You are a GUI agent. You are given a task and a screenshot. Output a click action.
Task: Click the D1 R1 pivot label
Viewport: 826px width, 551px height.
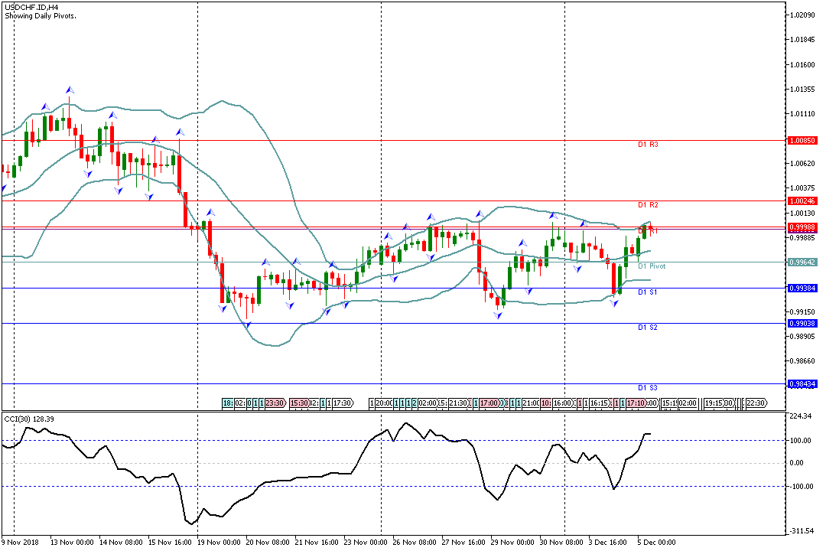[x=648, y=231]
